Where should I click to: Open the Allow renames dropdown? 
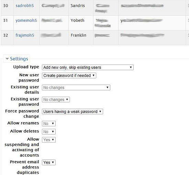click(x=49, y=124)
